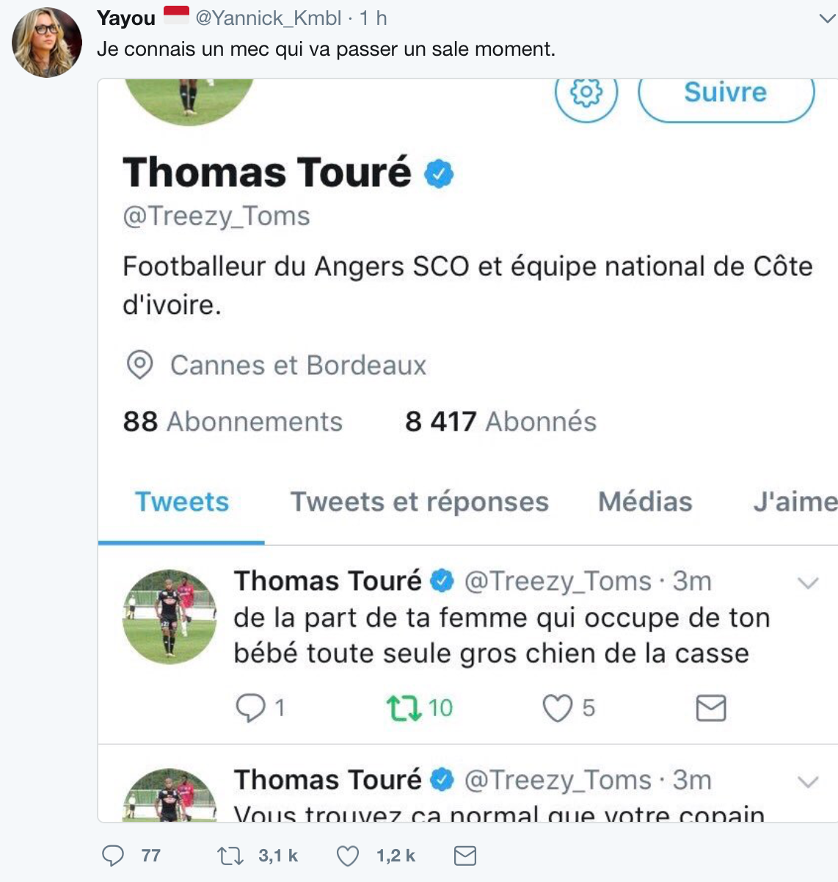The height and width of the screenshot is (882, 838).
Task: Retweet Yayou's tweet with 3,1 k retweets
Action: pyautogui.click(x=230, y=856)
